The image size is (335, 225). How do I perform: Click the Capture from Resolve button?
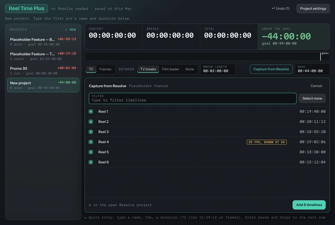click(x=271, y=69)
